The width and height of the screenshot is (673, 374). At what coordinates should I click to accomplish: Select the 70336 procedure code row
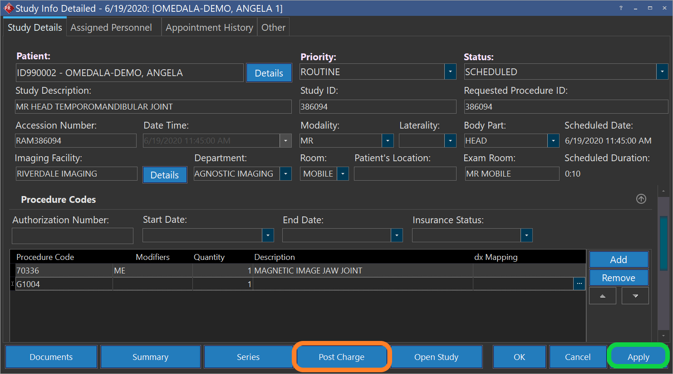click(64, 271)
